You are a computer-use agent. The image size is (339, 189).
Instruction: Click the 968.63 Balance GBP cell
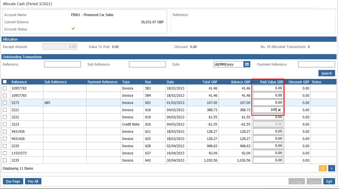(x=235, y=146)
